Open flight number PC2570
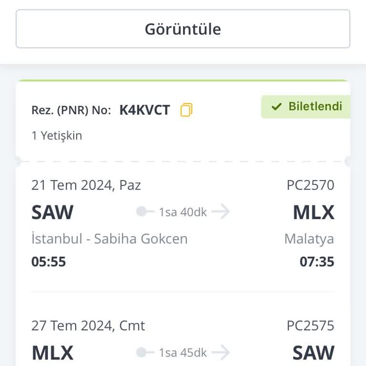The image size is (366, 366). click(x=310, y=185)
